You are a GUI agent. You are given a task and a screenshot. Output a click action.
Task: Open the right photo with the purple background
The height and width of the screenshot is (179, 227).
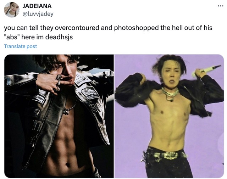169,116
